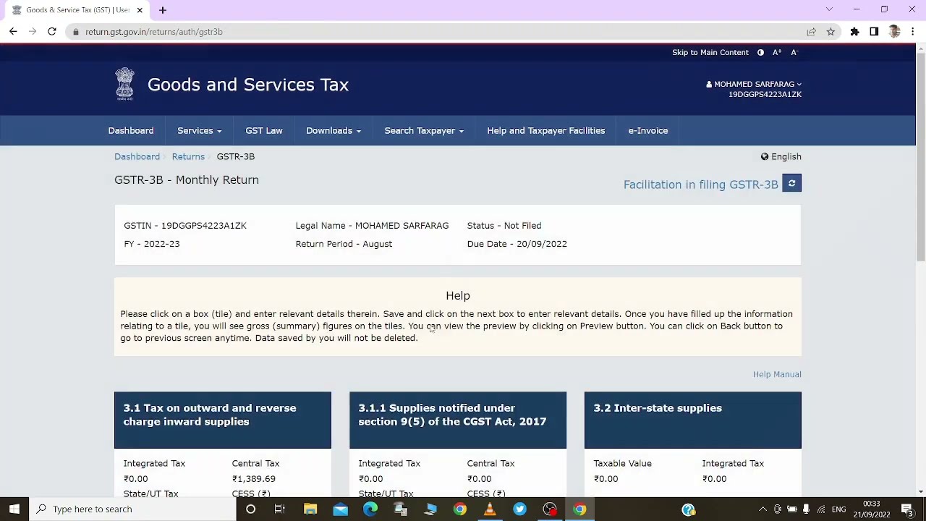Open Chrome side panel icon
The height and width of the screenshot is (521, 926).
coord(874,32)
